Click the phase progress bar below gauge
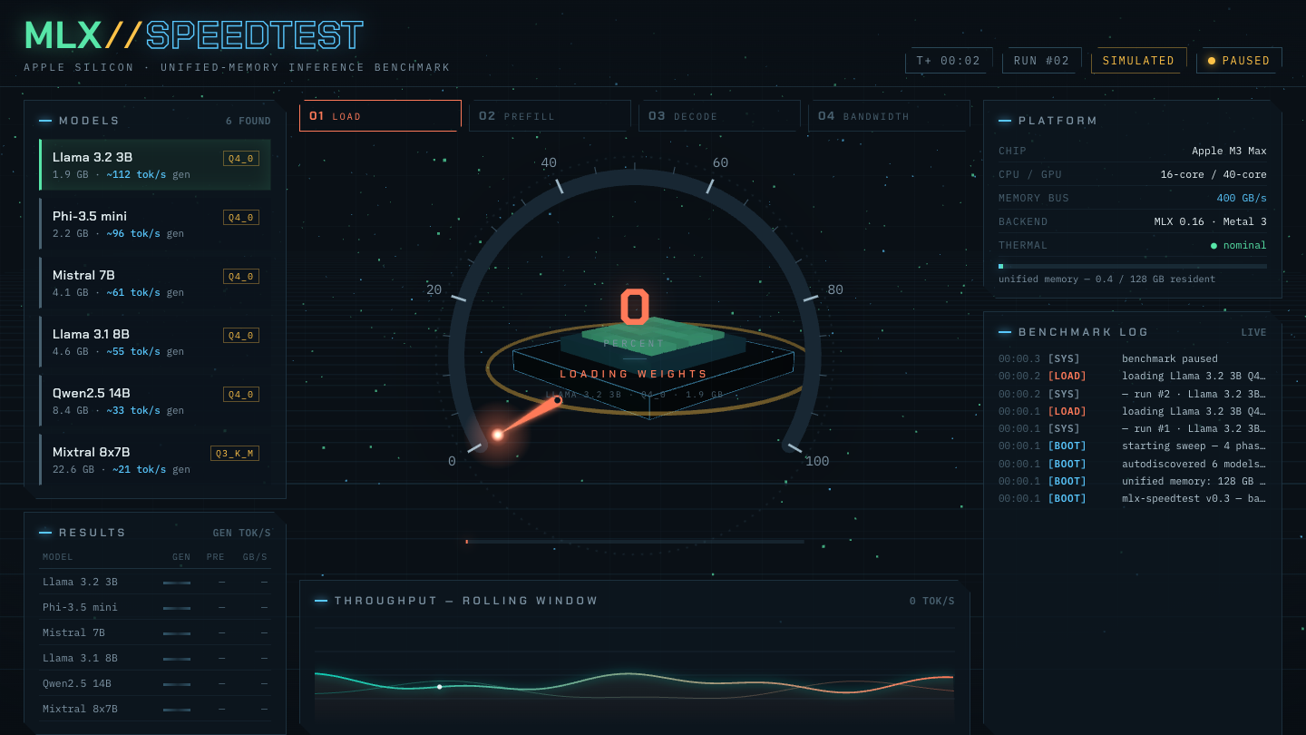 click(635, 542)
